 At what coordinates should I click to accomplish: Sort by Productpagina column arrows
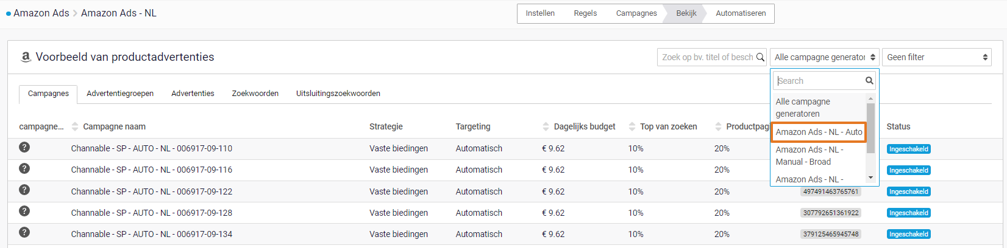click(718, 126)
